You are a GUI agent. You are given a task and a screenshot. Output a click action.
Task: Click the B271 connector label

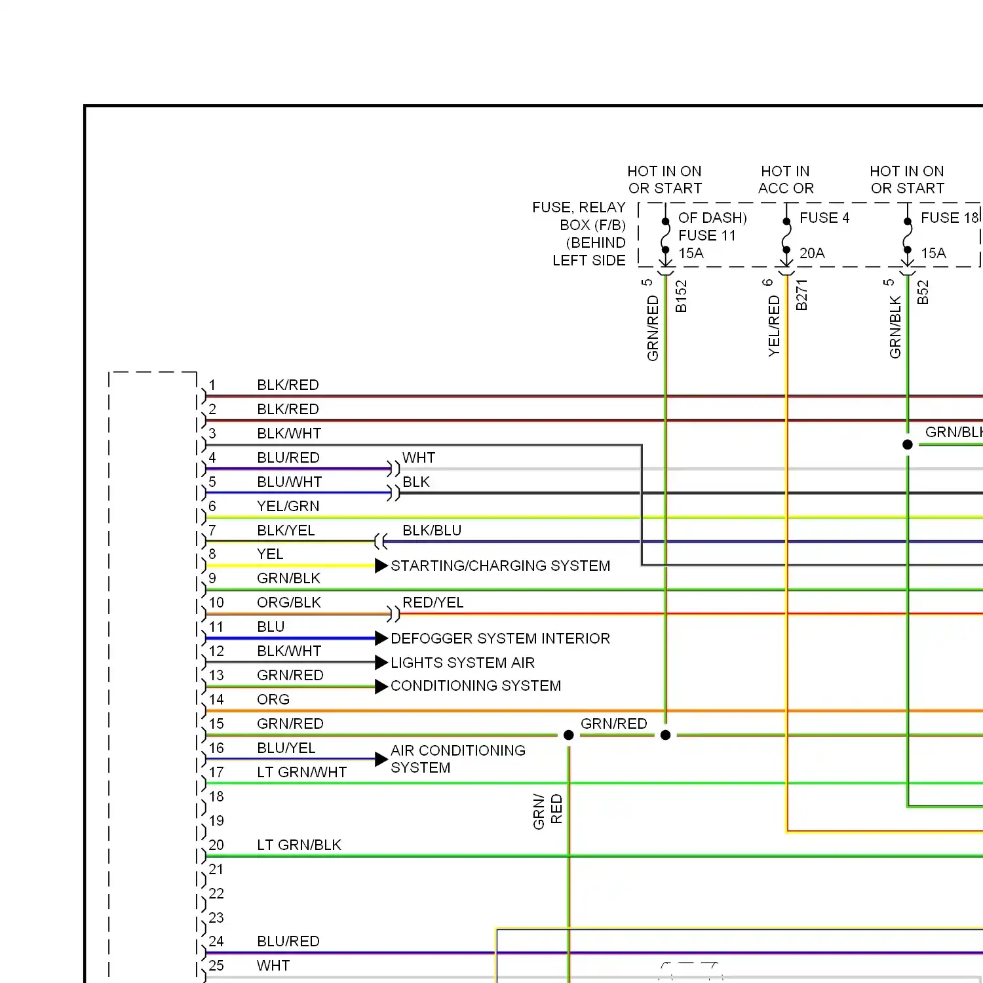click(801, 295)
